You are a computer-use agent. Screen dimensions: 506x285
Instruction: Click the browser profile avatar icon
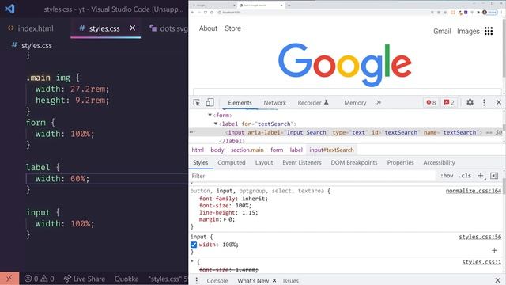pos(485,13)
